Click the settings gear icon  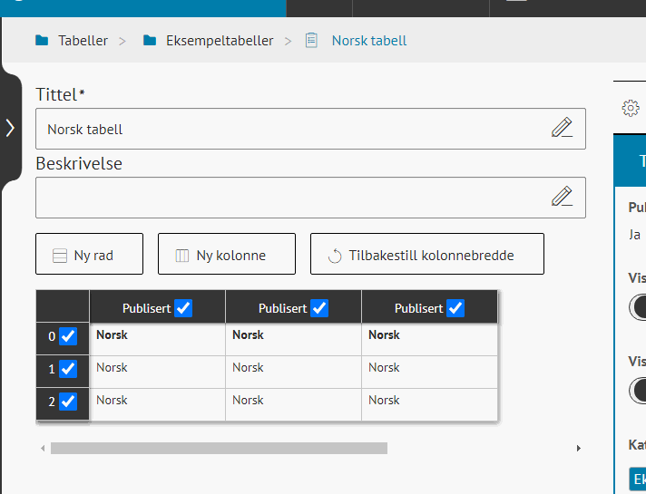[630, 108]
